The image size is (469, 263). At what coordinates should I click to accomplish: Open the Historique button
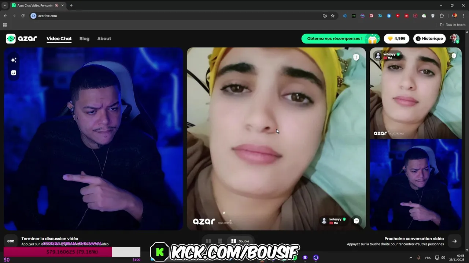click(429, 39)
